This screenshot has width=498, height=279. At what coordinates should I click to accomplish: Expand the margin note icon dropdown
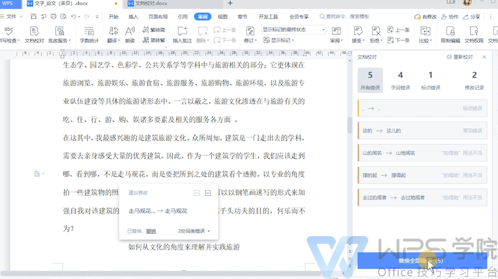tap(43, 174)
